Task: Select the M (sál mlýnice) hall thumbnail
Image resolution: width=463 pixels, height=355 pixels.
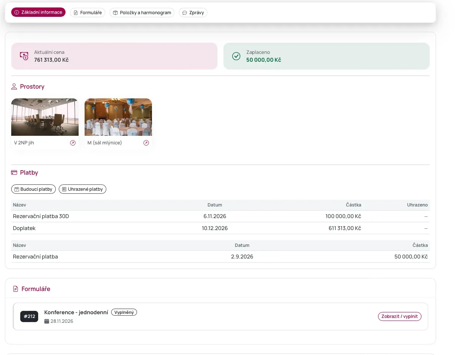Action: coord(118,117)
